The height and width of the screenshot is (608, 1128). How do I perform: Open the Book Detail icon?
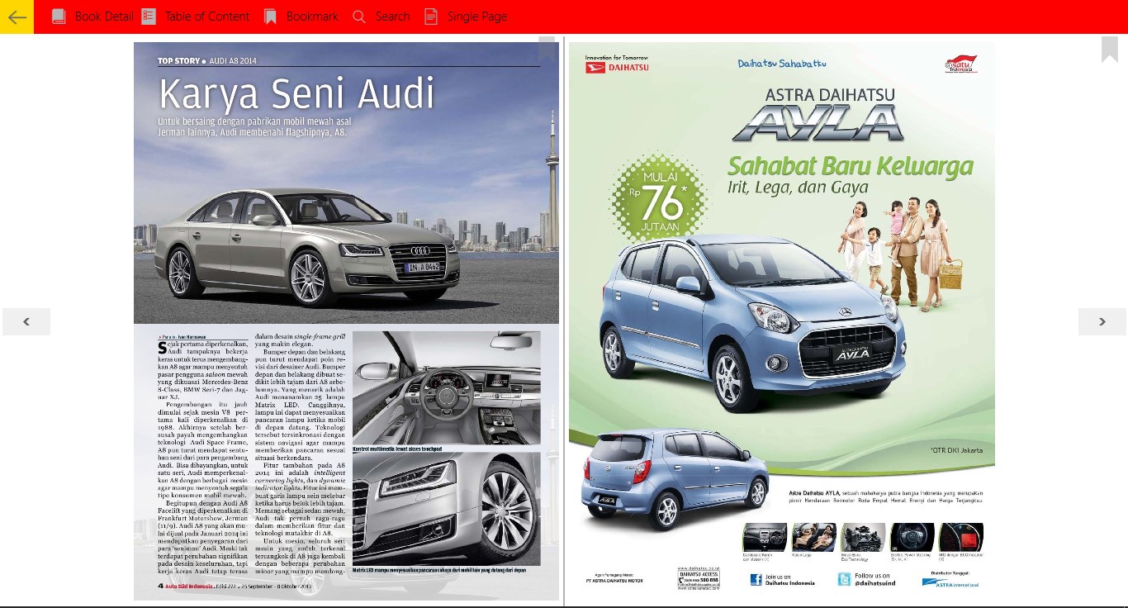[59, 17]
